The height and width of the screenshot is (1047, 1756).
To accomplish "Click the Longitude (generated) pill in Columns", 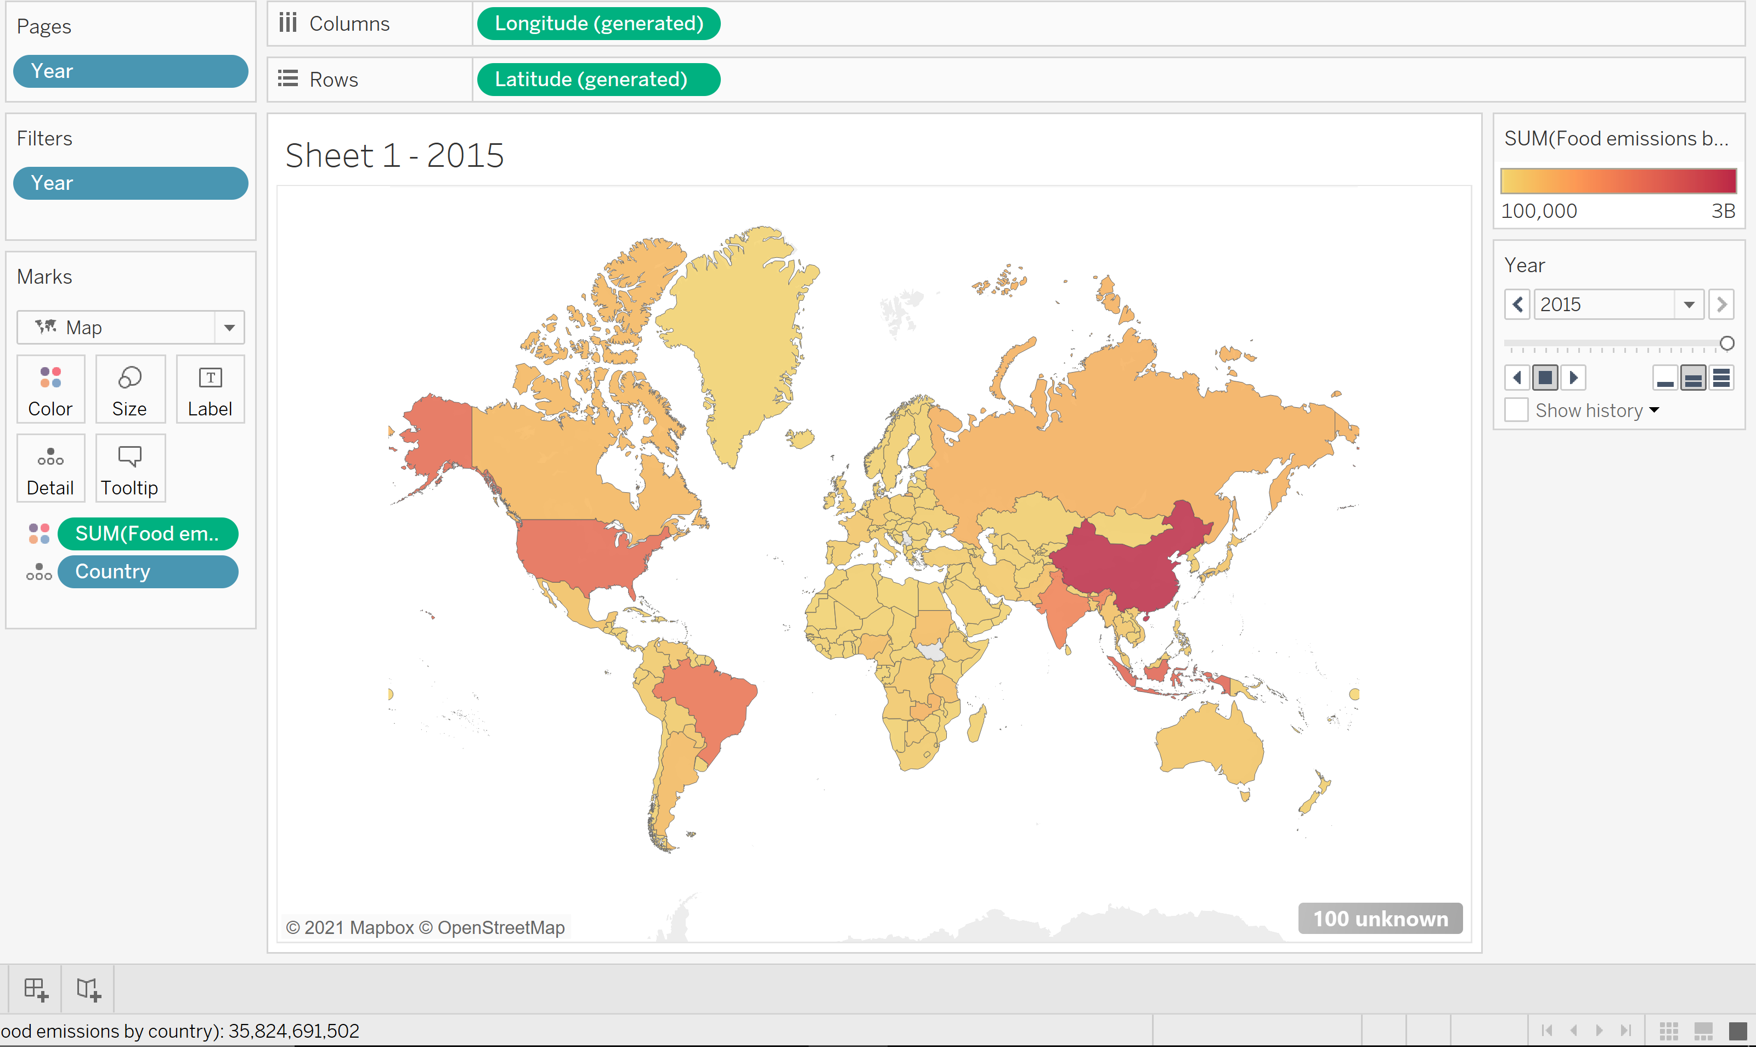I will pos(598,23).
